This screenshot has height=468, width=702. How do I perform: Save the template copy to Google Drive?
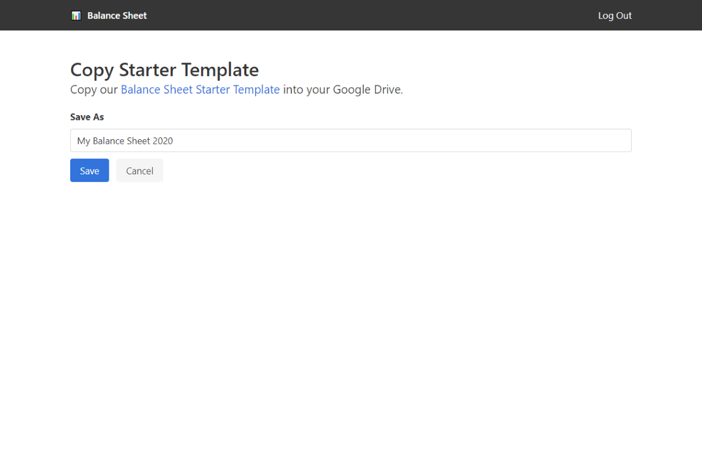tap(90, 170)
